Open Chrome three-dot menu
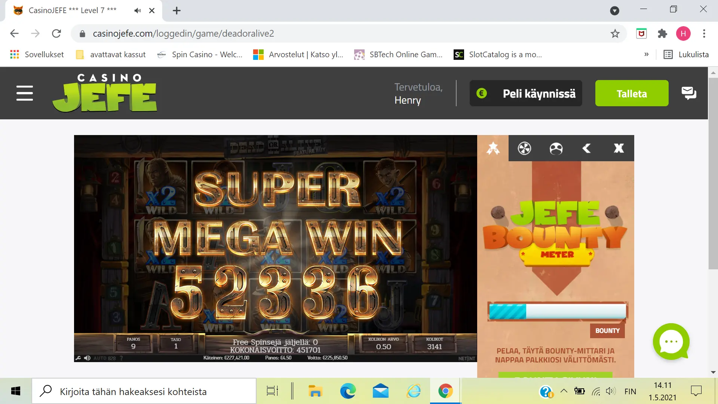The height and width of the screenshot is (404, 718). (x=704, y=34)
